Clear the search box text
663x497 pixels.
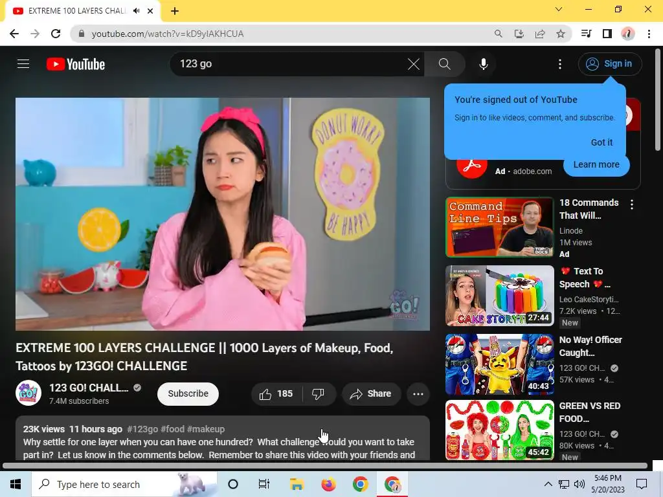click(x=414, y=64)
